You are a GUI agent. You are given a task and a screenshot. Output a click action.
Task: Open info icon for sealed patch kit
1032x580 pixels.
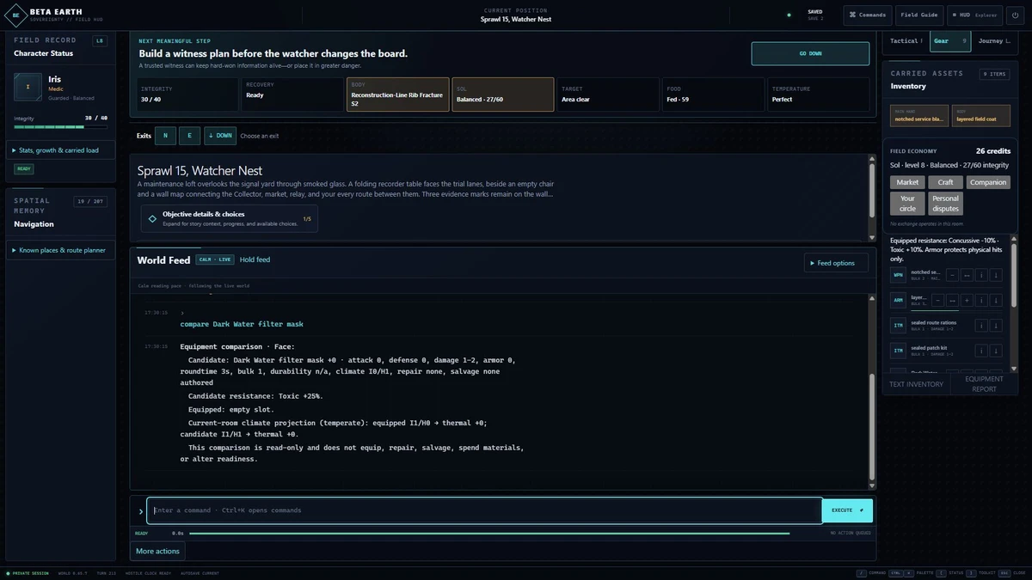[981, 351]
